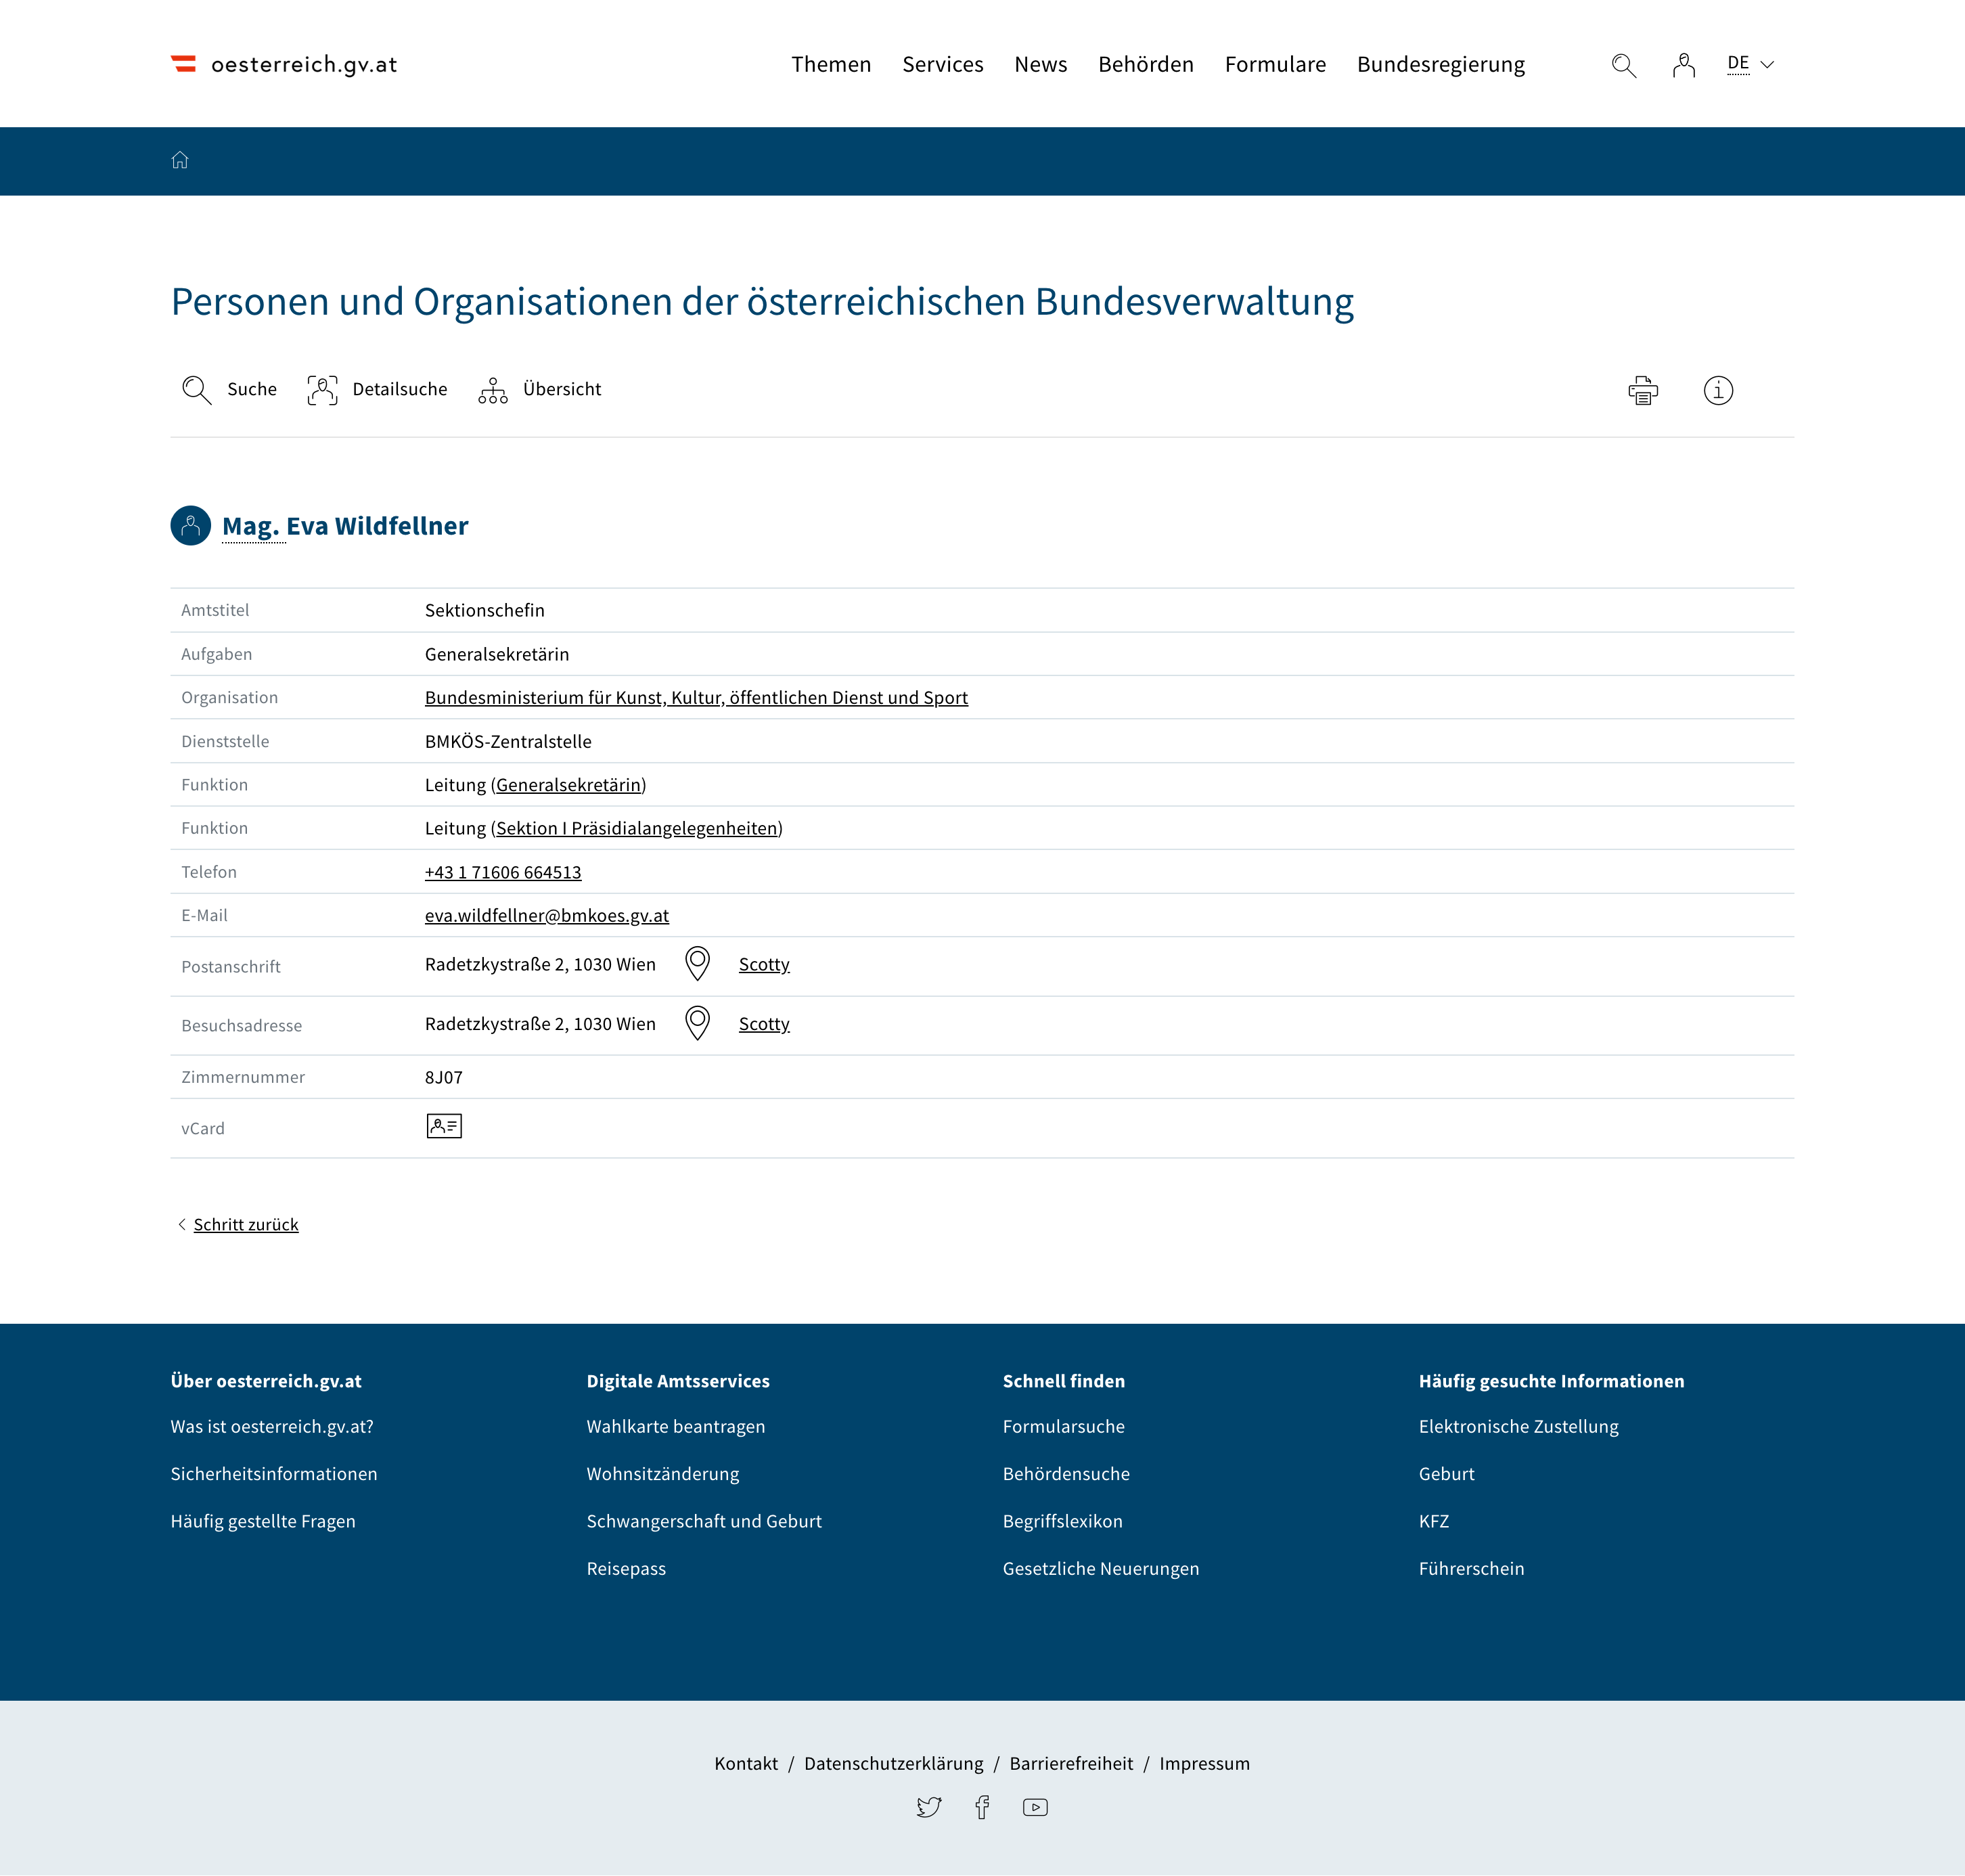Open the Generalsekretärin function link

point(568,785)
